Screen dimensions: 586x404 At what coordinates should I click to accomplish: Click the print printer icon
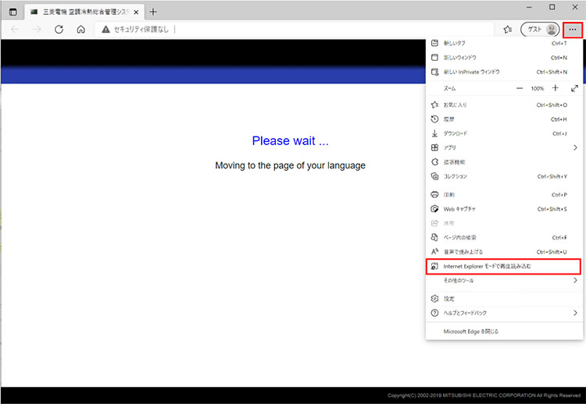tap(434, 195)
